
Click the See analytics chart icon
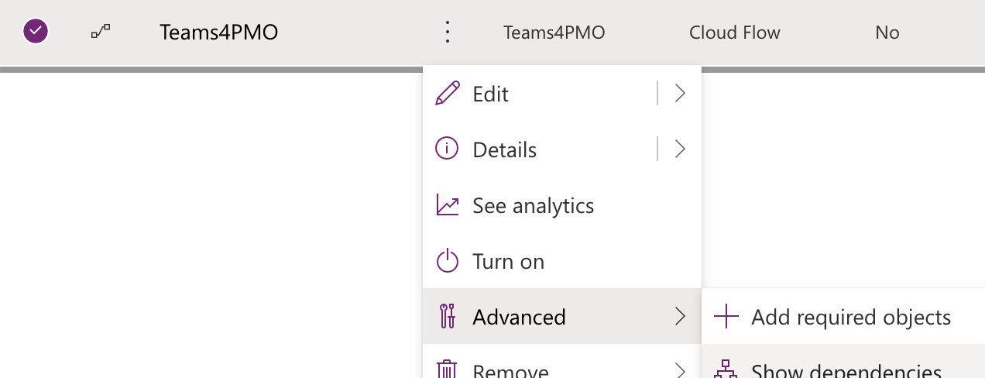[x=448, y=205]
